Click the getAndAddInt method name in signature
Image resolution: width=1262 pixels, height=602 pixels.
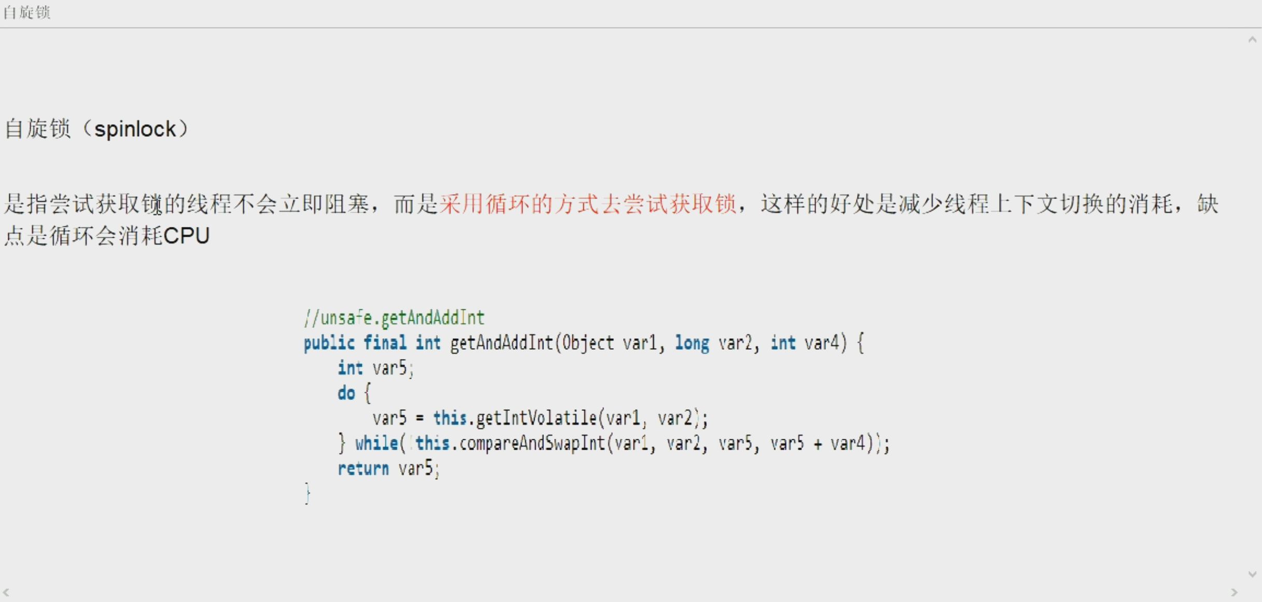click(x=501, y=343)
